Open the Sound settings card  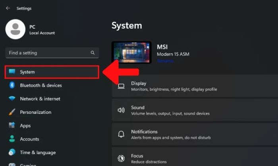pos(195,110)
